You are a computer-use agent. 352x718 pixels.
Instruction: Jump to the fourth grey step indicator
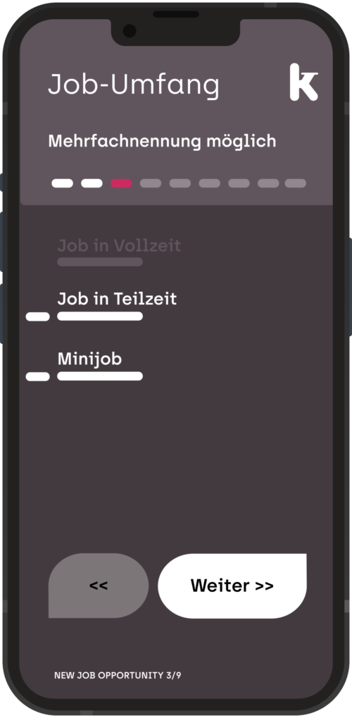tap(151, 183)
